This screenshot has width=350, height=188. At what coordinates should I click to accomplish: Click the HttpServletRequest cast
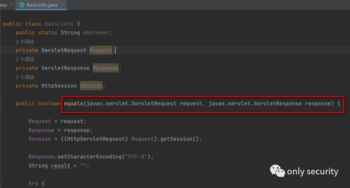[x=96, y=139]
